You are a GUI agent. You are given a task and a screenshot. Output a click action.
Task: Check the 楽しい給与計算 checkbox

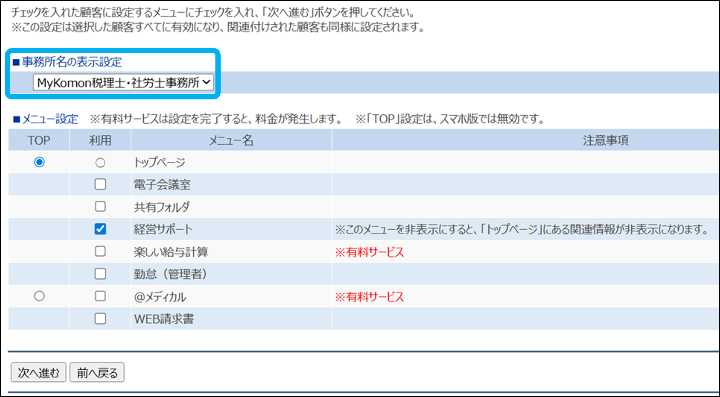pos(100,251)
